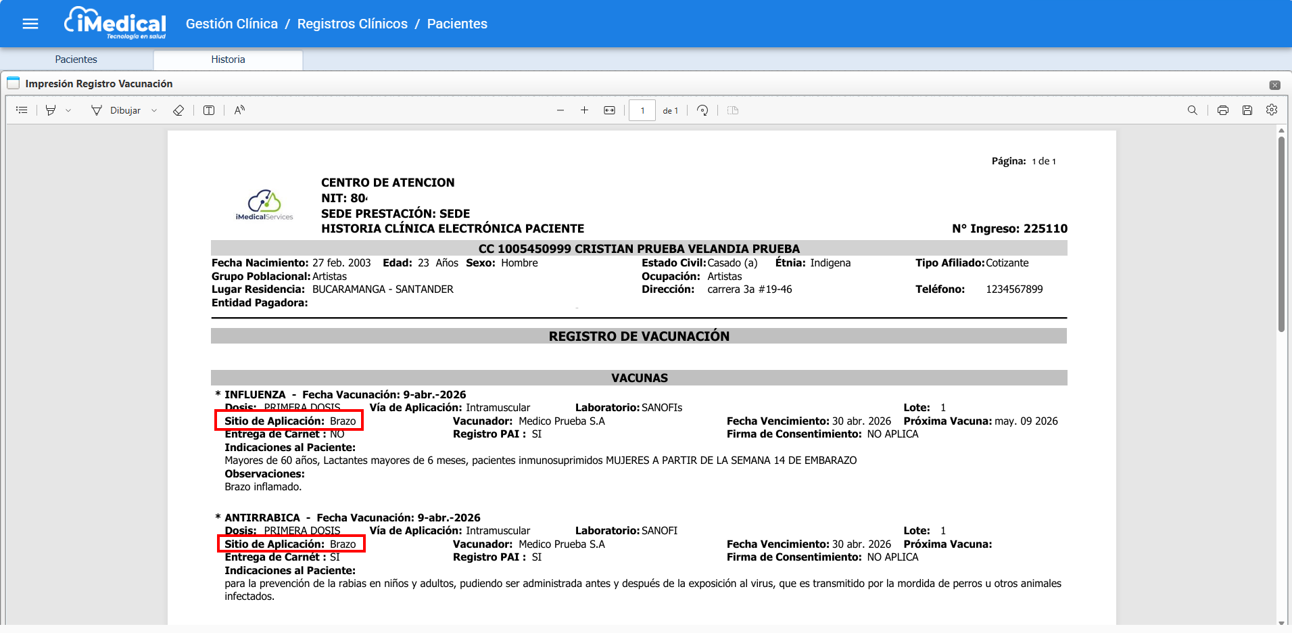Switch to the Pacientes tab
The height and width of the screenshot is (633, 1292).
[76, 60]
